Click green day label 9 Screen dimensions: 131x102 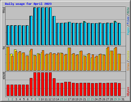pyautogui.click(x=39, y=99)
